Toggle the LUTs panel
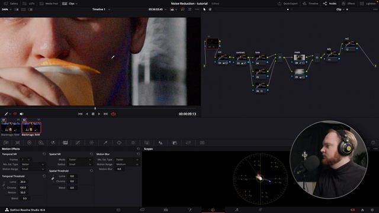 click(x=28, y=4)
